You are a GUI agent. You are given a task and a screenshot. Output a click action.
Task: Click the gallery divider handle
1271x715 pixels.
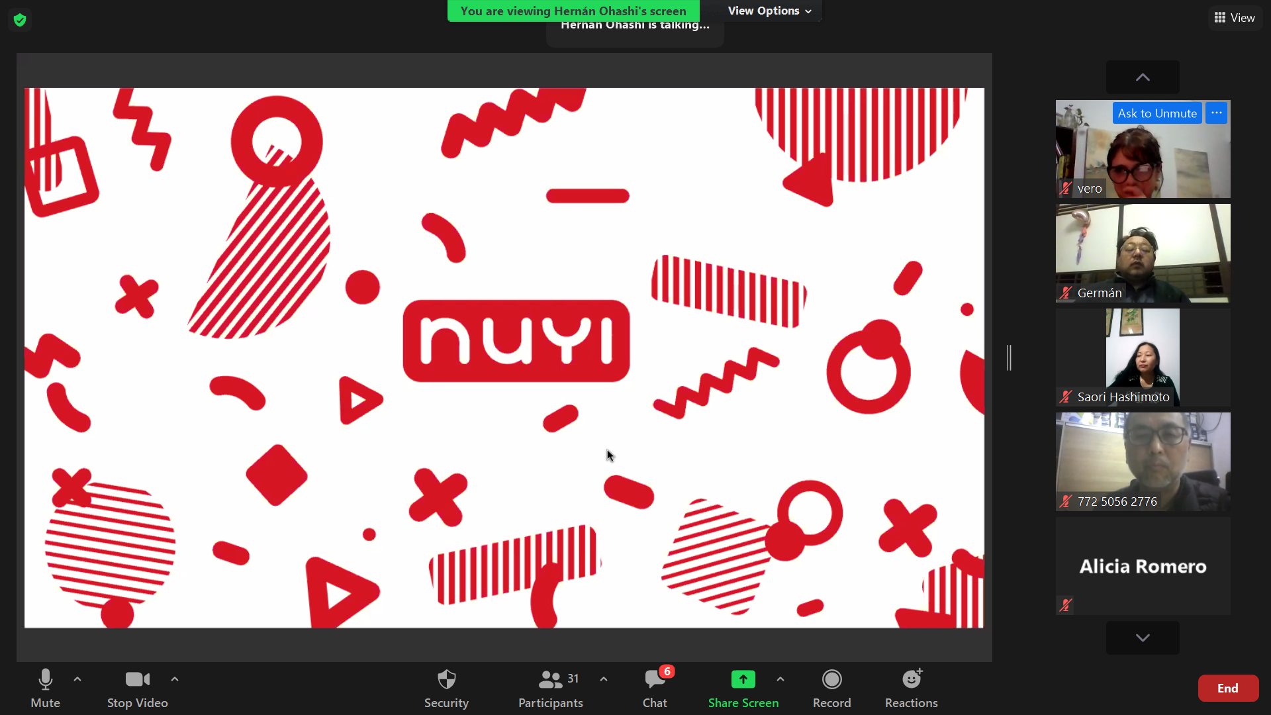point(1009,358)
